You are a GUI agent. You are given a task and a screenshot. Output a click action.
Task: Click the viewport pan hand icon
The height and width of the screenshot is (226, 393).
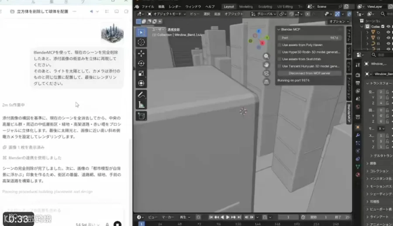click(266, 65)
